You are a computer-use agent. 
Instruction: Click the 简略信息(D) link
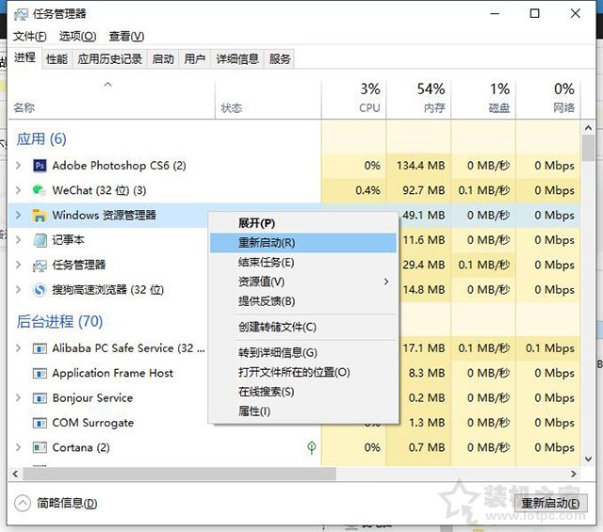coord(67,503)
